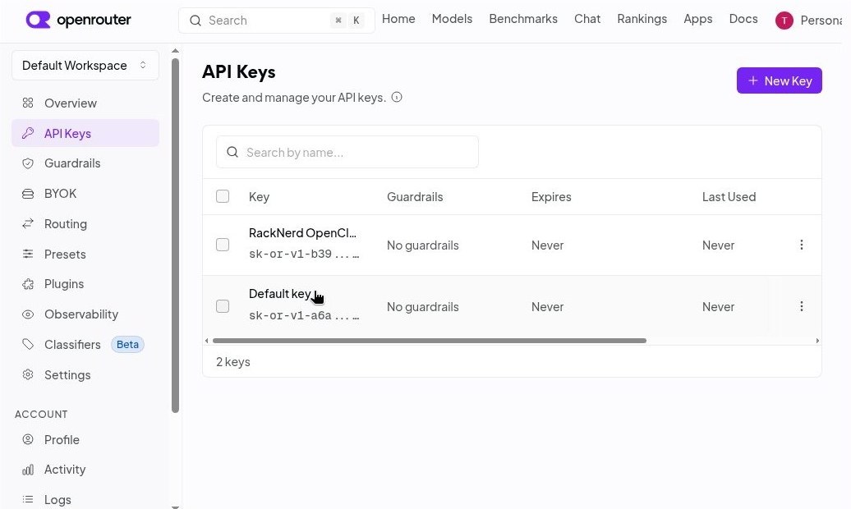851x509 pixels.
Task: Click the magnifier icon in Search by name field
Action: pos(232,152)
